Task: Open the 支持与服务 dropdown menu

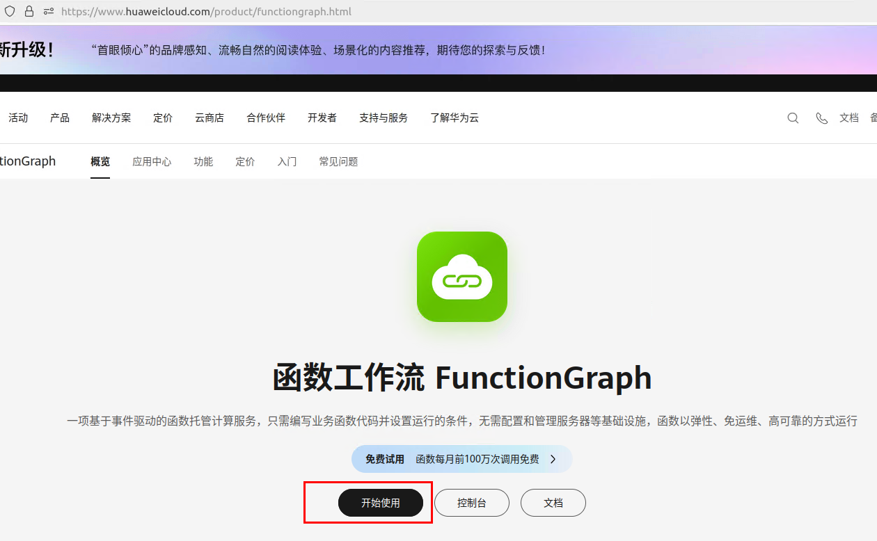Action: pos(383,118)
